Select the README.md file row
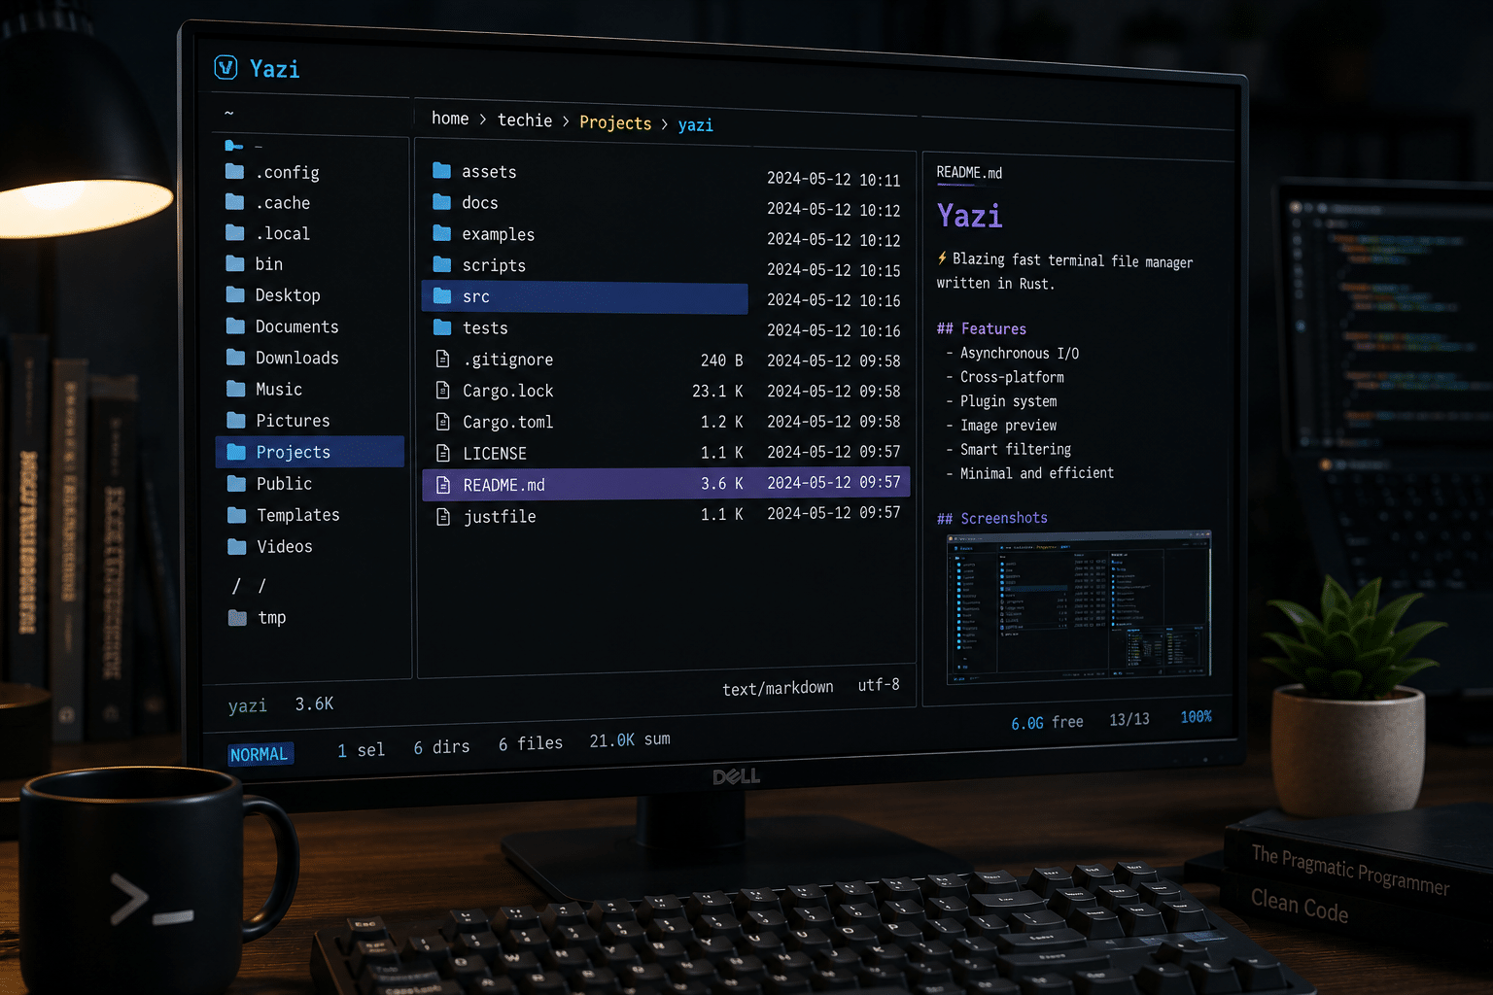This screenshot has height=995, width=1493. point(666,484)
